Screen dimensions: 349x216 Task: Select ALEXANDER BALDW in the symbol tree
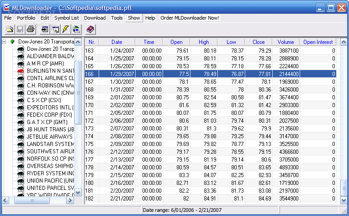[x=50, y=56]
